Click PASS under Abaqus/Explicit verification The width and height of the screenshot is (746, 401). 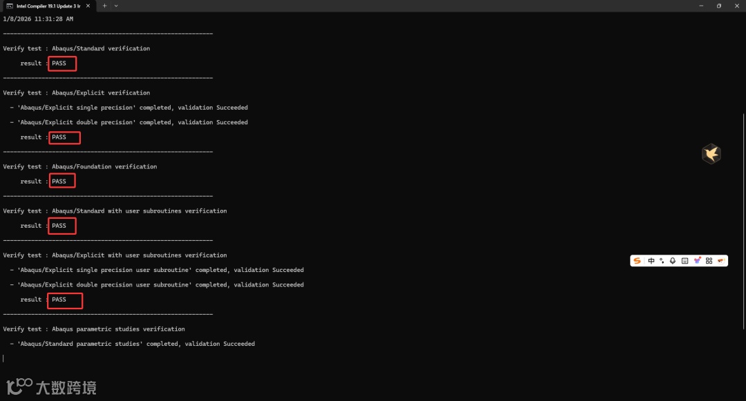(59, 137)
